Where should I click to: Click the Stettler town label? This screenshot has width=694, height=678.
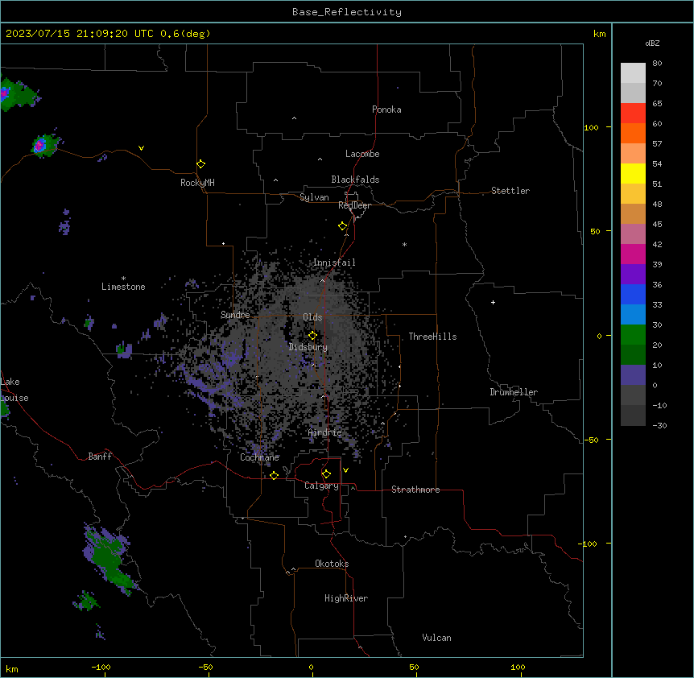coord(510,191)
